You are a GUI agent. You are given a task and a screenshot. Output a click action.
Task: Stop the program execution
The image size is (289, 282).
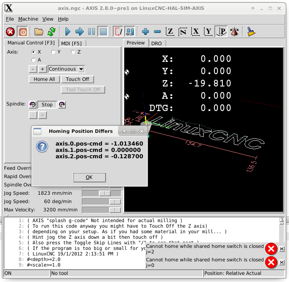pos(103,32)
